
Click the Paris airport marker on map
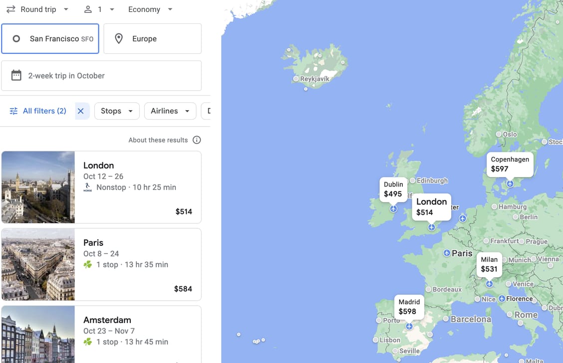coord(447,253)
